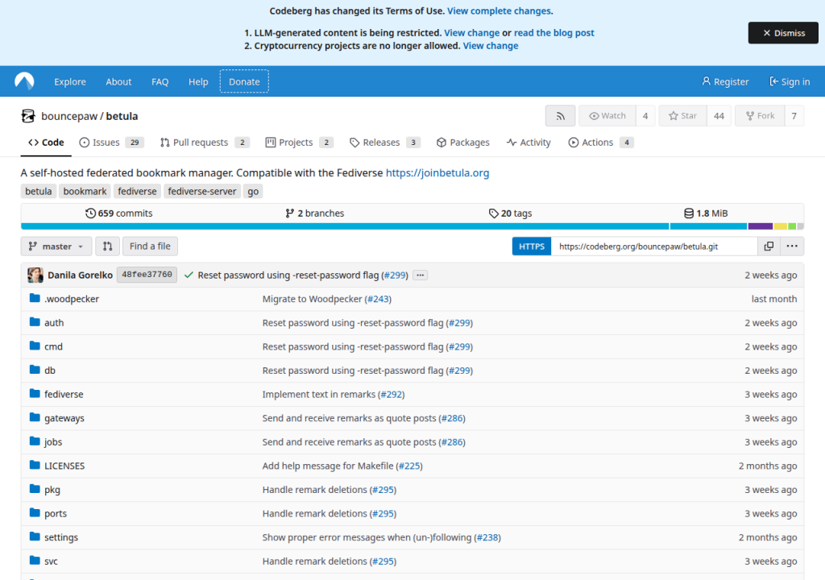This screenshot has height=580, width=825.
Task: Open the compare branches icon button
Action: click(x=107, y=246)
